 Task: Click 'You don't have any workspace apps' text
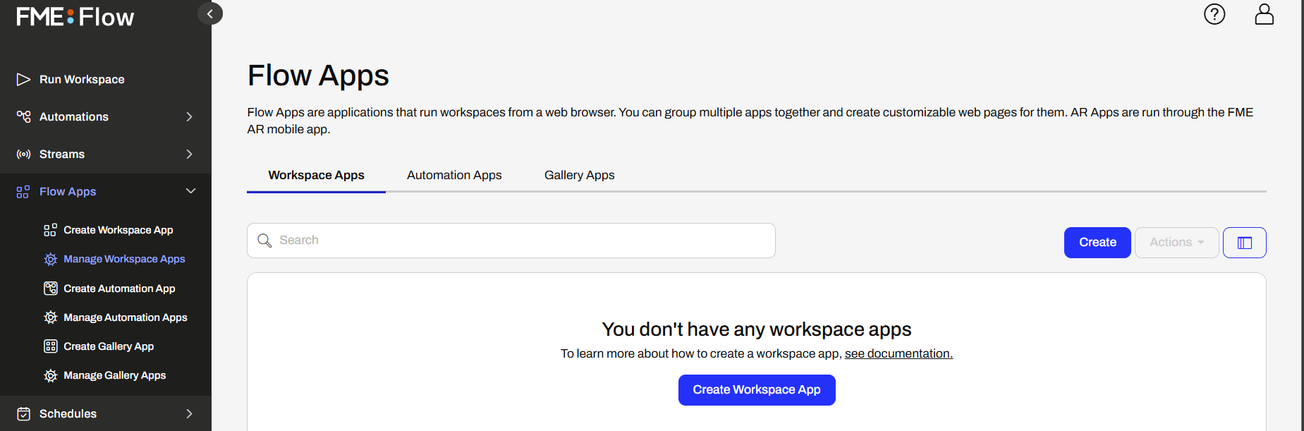pyautogui.click(x=757, y=329)
